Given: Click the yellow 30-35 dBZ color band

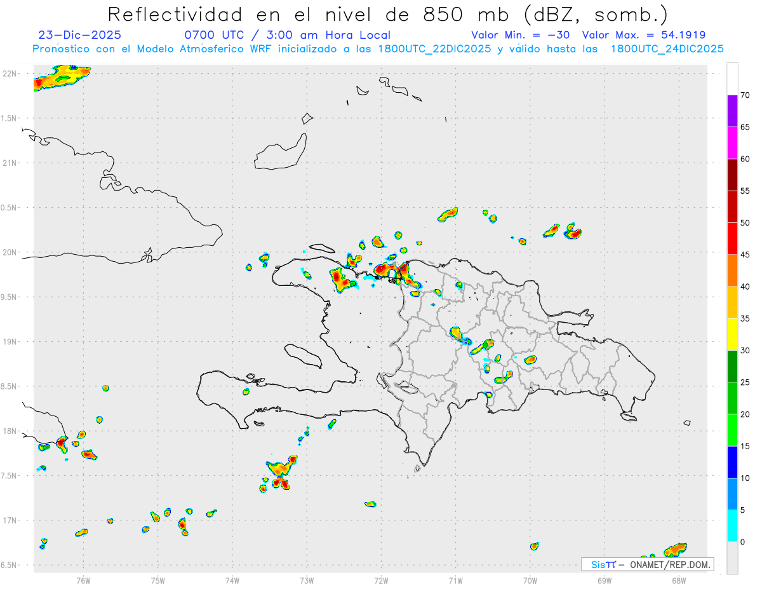Looking at the screenshot, I should [732, 335].
